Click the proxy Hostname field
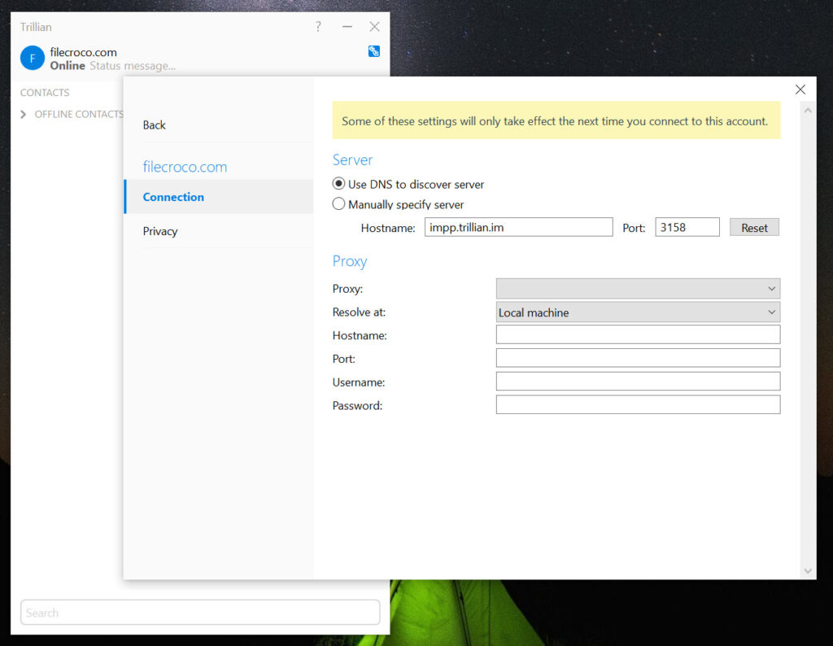This screenshot has width=833, height=646. [x=638, y=334]
